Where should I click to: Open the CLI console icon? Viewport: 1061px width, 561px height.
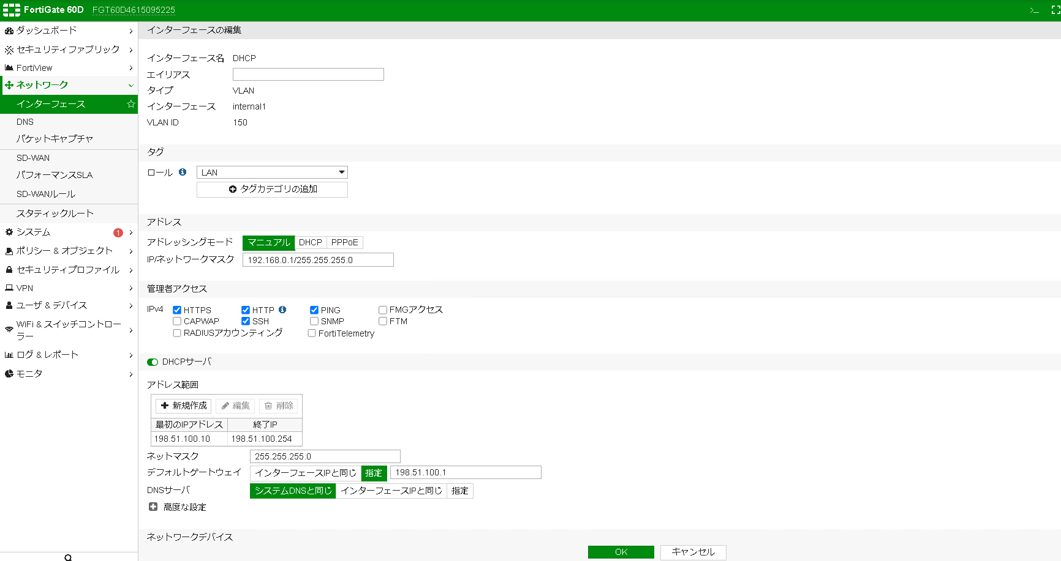tap(1035, 10)
